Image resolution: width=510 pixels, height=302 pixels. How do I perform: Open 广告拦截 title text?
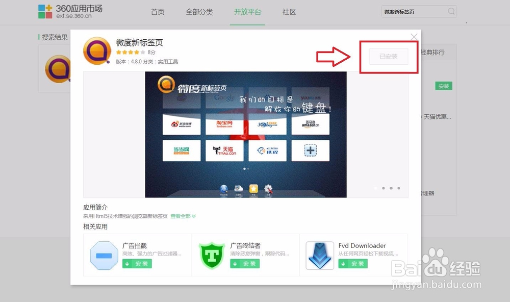pos(135,246)
